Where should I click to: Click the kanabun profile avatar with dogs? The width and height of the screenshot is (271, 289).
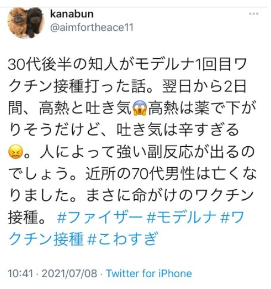pos(26,23)
